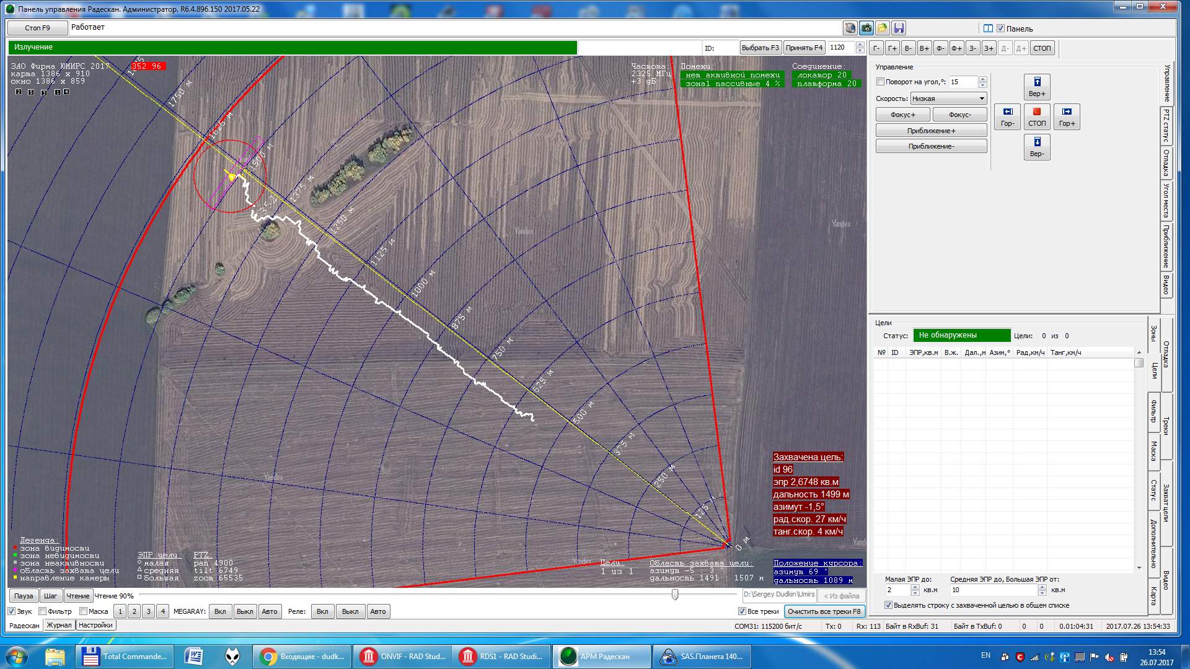Open alien head app in taskbar
The width and height of the screenshot is (1190, 669).
pos(232,657)
